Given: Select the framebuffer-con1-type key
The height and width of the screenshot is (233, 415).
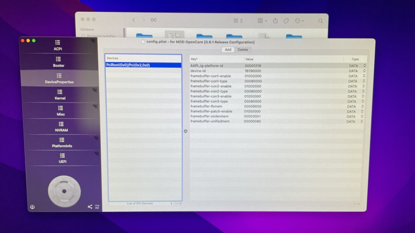Looking at the screenshot, I should pos(209,81).
